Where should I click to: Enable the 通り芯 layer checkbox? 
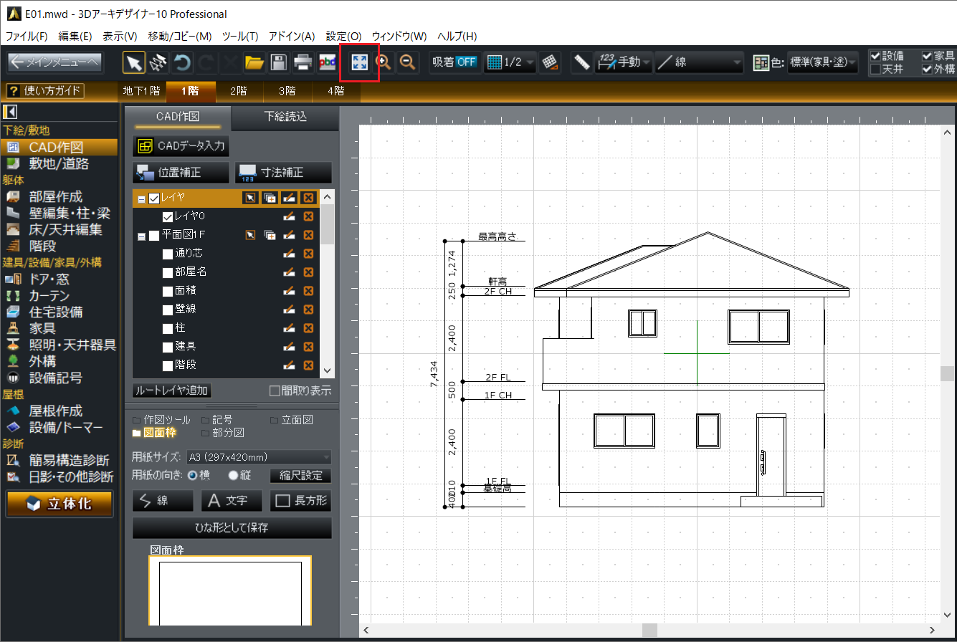(x=168, y=254)
